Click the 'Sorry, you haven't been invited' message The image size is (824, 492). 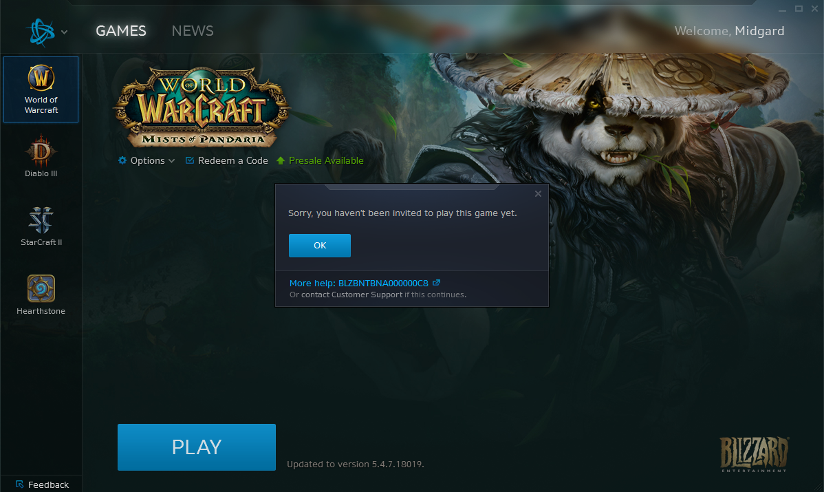[402, 213]
